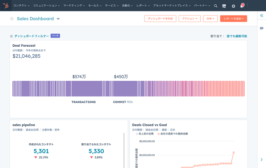Screen dimensions: 266x168
Task: Open the search magnifier icon
Action: pos(215,6)
